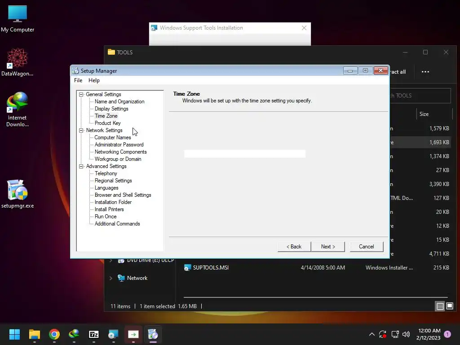The image size is (460, 345).
Task: Click the SUPTOOLS.MSI file icon
Action: 187,268
